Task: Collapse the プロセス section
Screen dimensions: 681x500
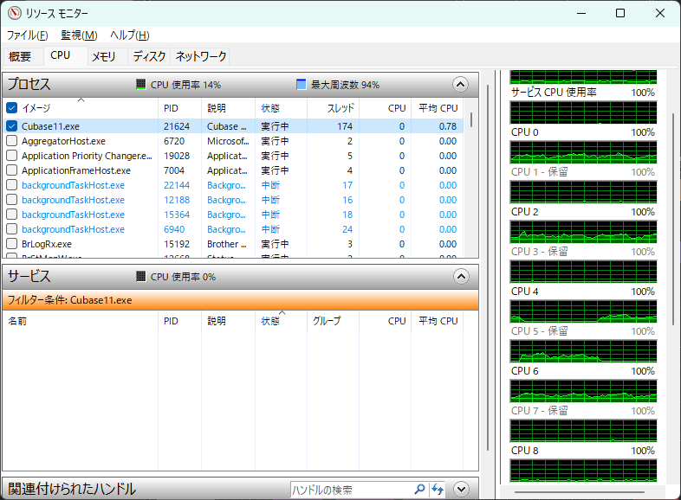Action: (x=461, y=84)
